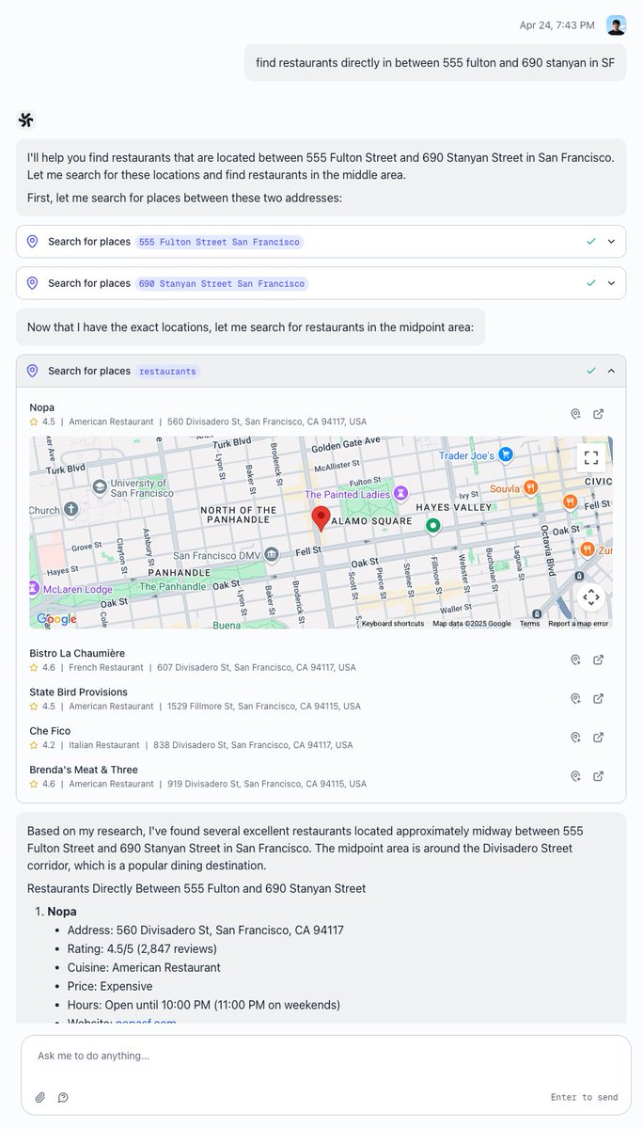Click 'Cuisine: American Restaurant' bullet text
This screenshot has width=643, height=1129.
(x=144, y=967)
